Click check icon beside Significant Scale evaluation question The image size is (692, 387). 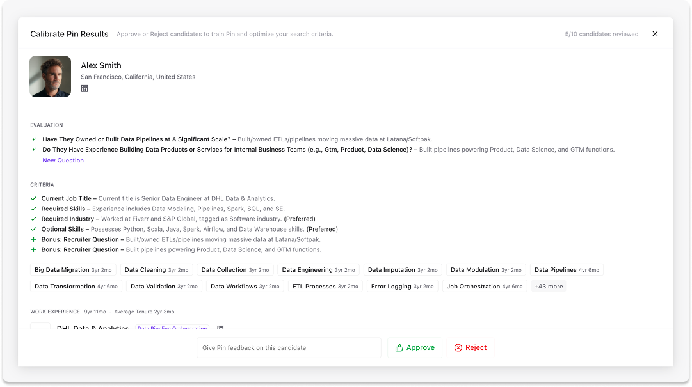click(34, 139)
